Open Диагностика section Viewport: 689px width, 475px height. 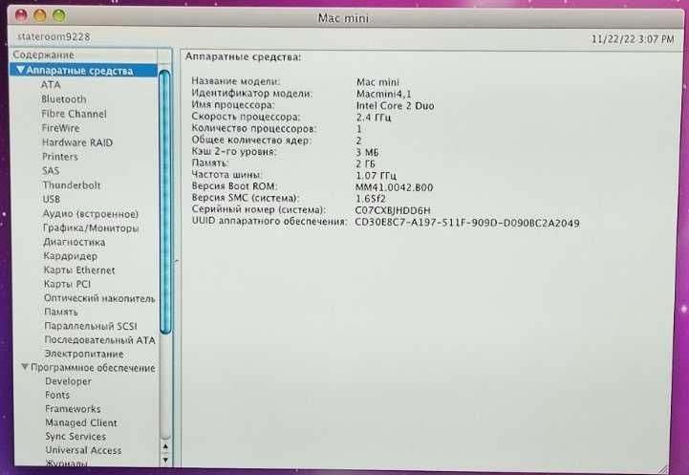75,242
